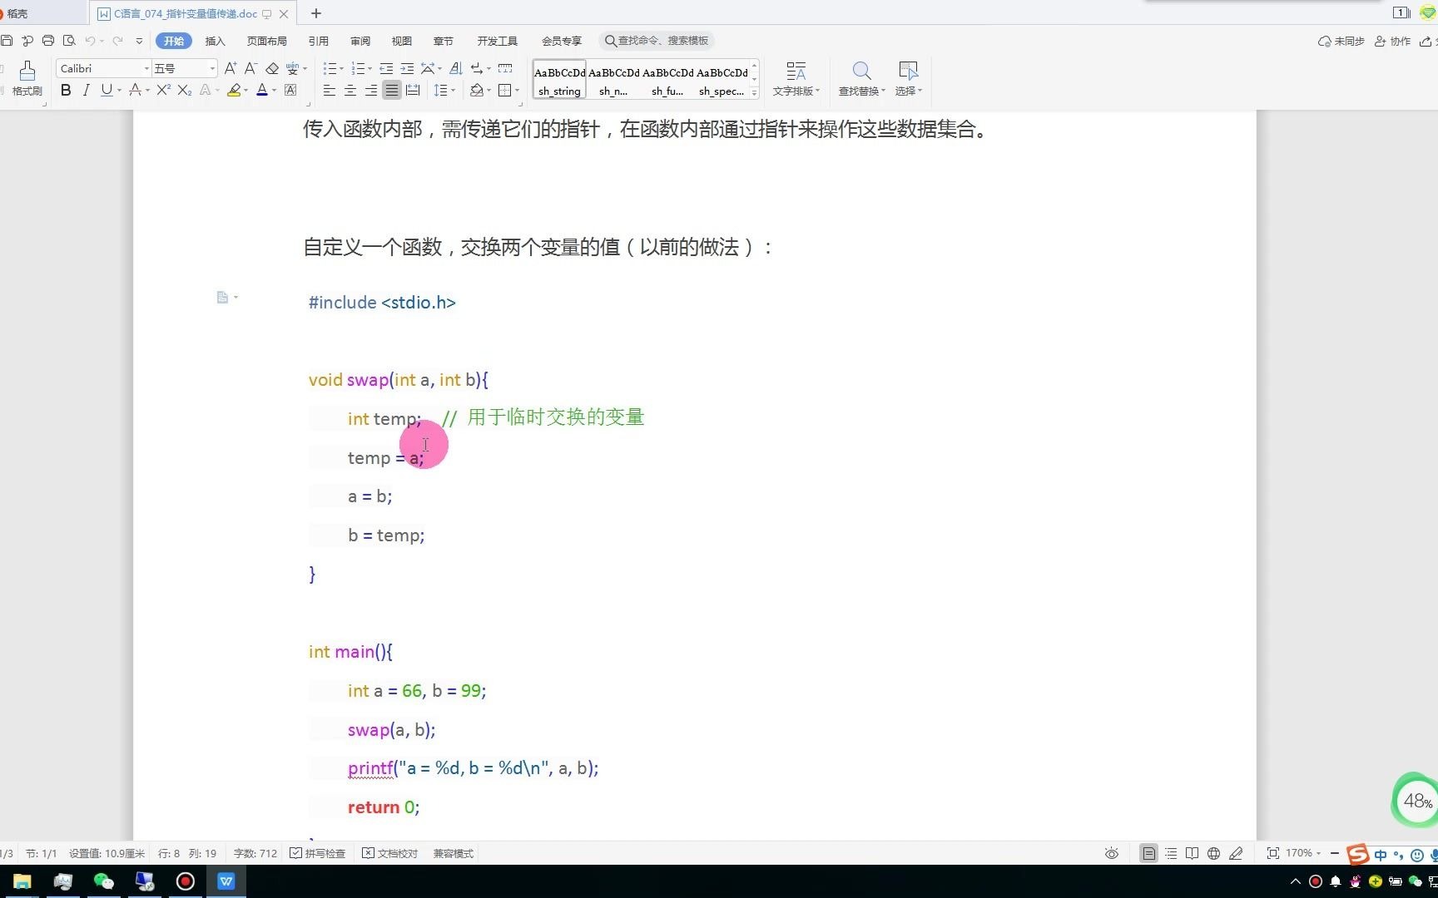The width and height of the screenshot is (1438, 898).
Task: Click the highlight color icon
Action: (x=234, y=90)
